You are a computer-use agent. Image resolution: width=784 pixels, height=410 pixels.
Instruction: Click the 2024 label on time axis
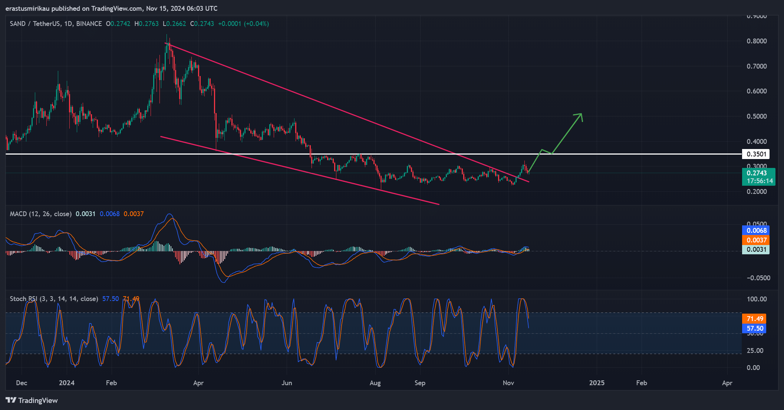[67, 383]
